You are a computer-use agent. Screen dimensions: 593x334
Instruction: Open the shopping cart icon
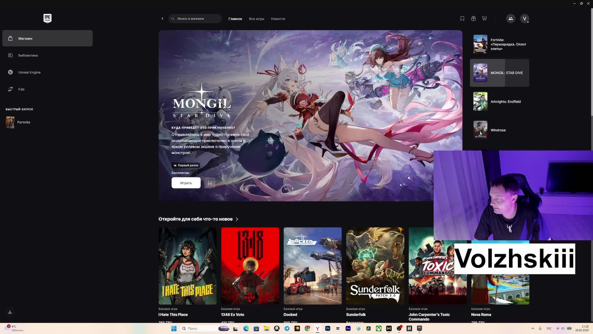[484, 19]
